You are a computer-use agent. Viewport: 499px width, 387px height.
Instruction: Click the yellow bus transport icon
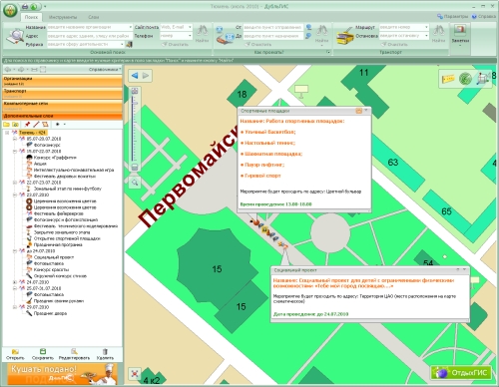pyautogui.click(x=344, y=36)
